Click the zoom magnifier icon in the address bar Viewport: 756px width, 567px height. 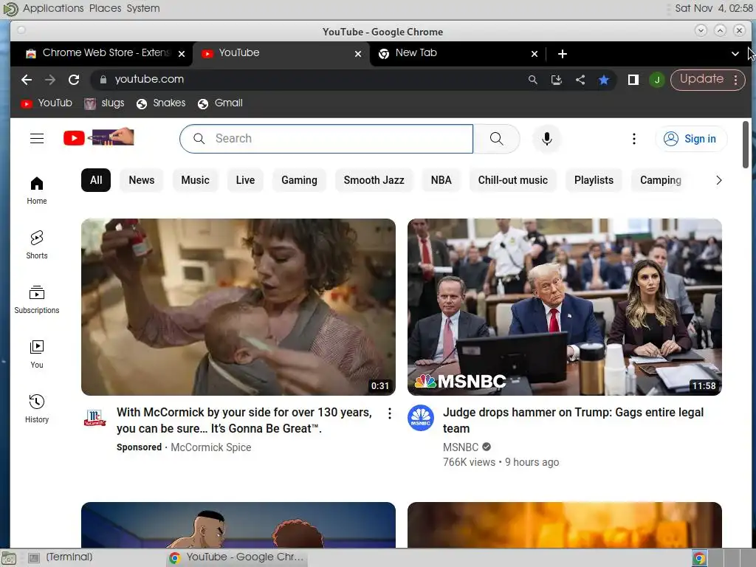pyautogui.click(x=533, y=80)
